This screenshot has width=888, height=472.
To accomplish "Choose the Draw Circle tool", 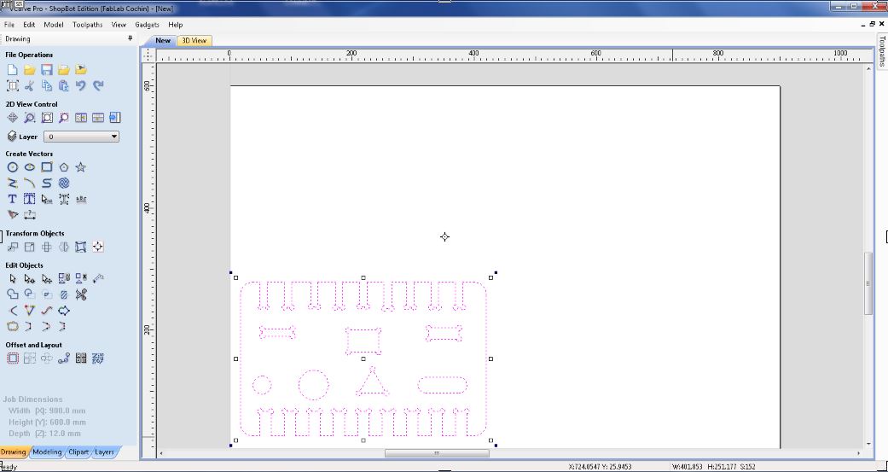I will [13, 167].
